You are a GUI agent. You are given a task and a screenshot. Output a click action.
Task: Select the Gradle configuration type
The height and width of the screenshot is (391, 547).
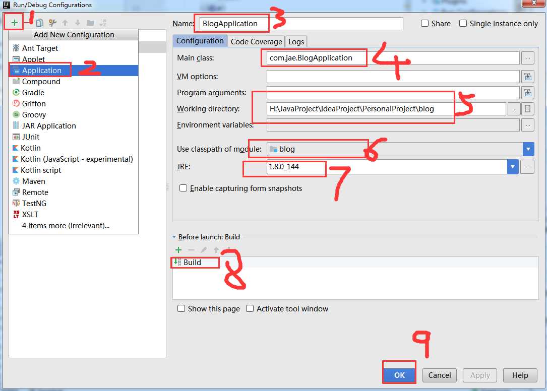click(73, 93)
